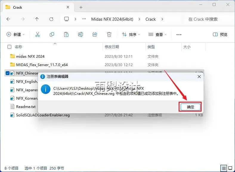The width and height of the screenshot is (235, 172).
Task: Click the 2023/8/30 12:12 date cell
Action: [x=119, y=65]
